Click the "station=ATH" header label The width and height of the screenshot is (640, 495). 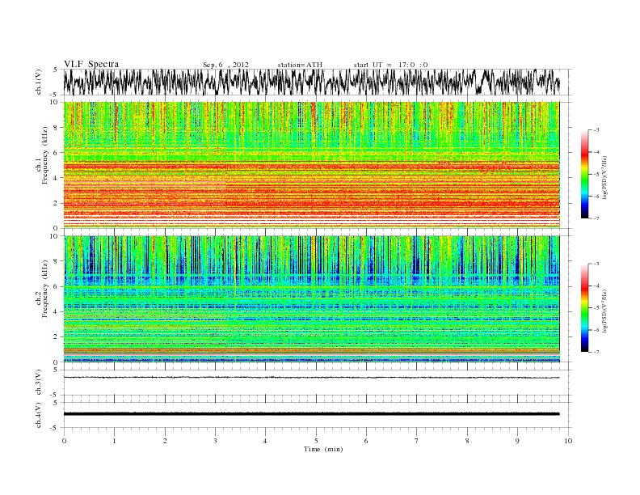(300, 65)
